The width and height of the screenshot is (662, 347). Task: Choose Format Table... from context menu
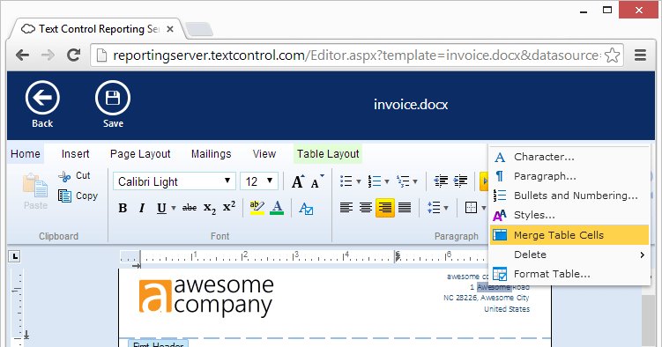(x=569, y=274)
